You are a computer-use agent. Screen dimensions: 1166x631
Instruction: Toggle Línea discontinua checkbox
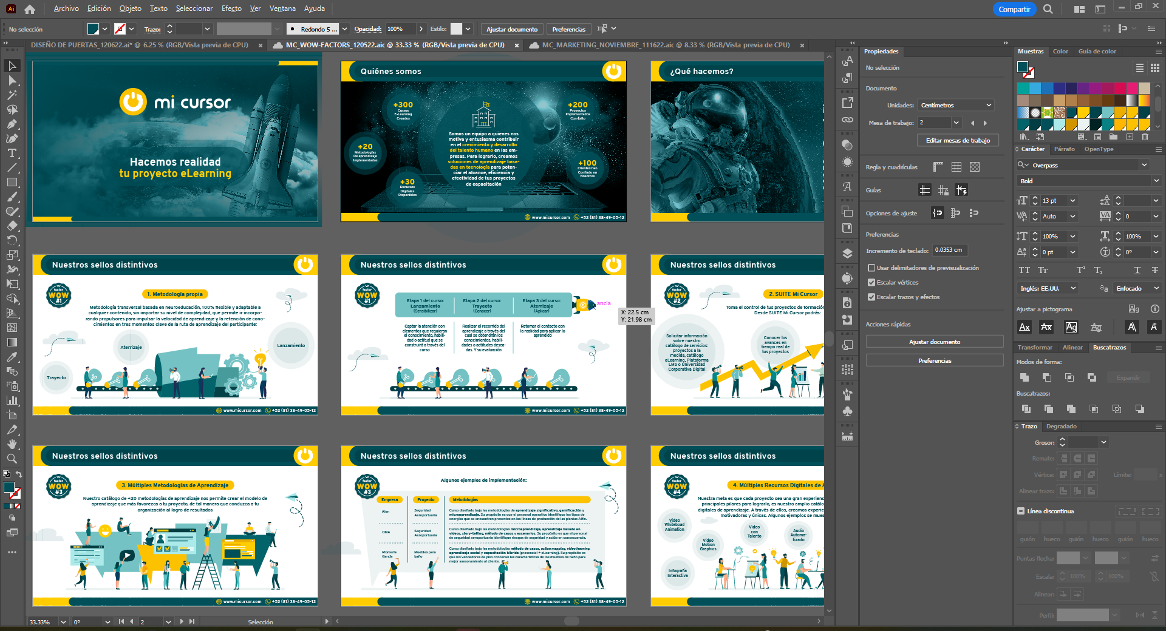click(x=1021, y=511)
